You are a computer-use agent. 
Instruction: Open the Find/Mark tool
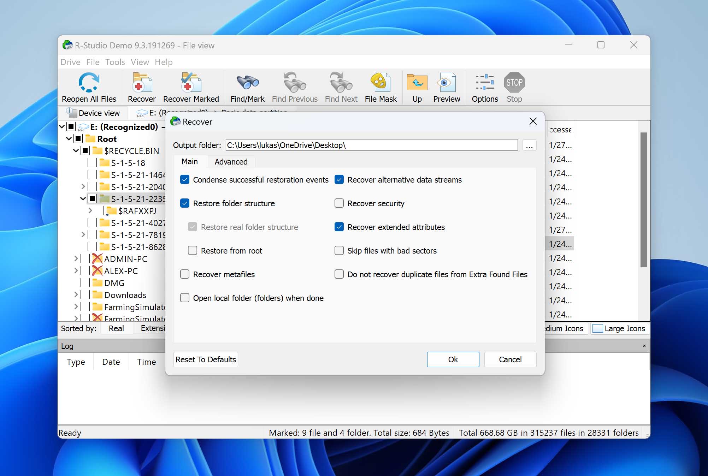(248, 87)
